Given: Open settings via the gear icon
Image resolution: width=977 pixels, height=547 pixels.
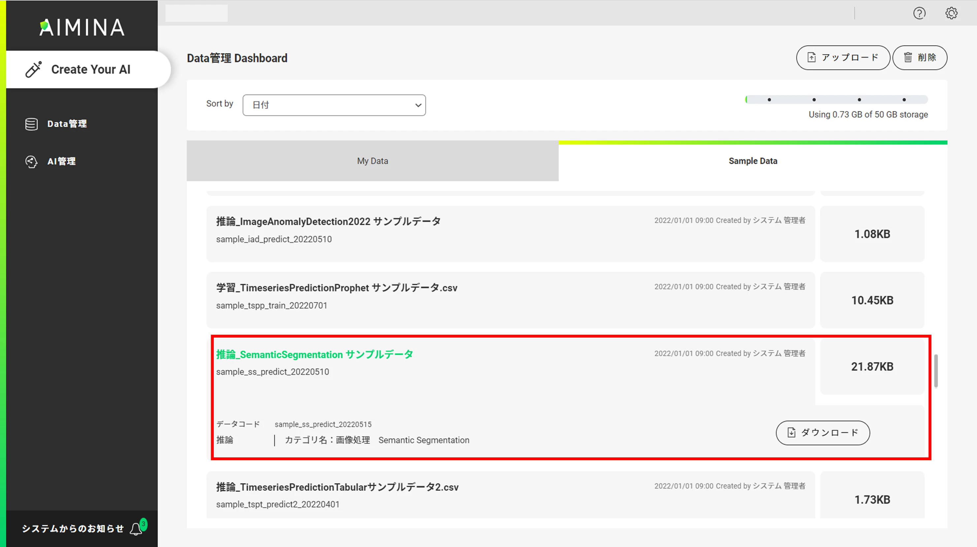Looking at the screenshot, I should point(951,13).
